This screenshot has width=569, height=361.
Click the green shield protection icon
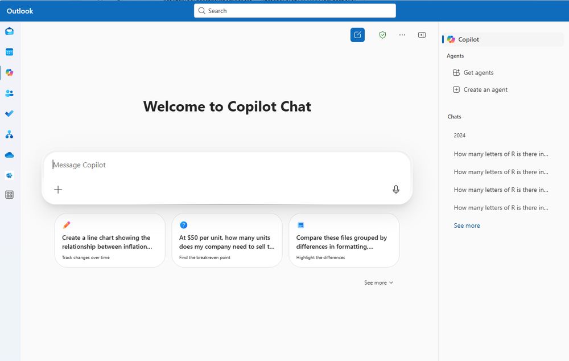coord(382,35)
